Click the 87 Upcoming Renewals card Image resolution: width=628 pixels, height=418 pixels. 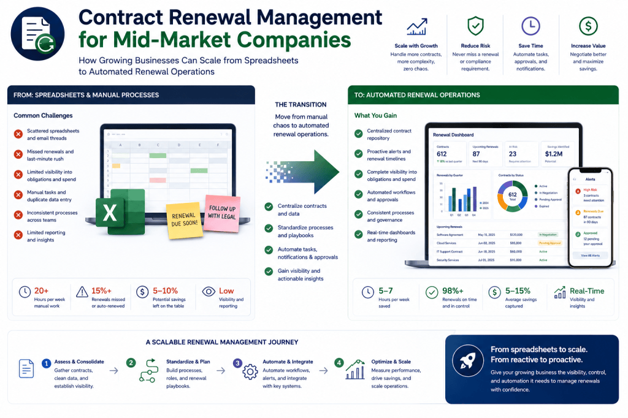486,154
